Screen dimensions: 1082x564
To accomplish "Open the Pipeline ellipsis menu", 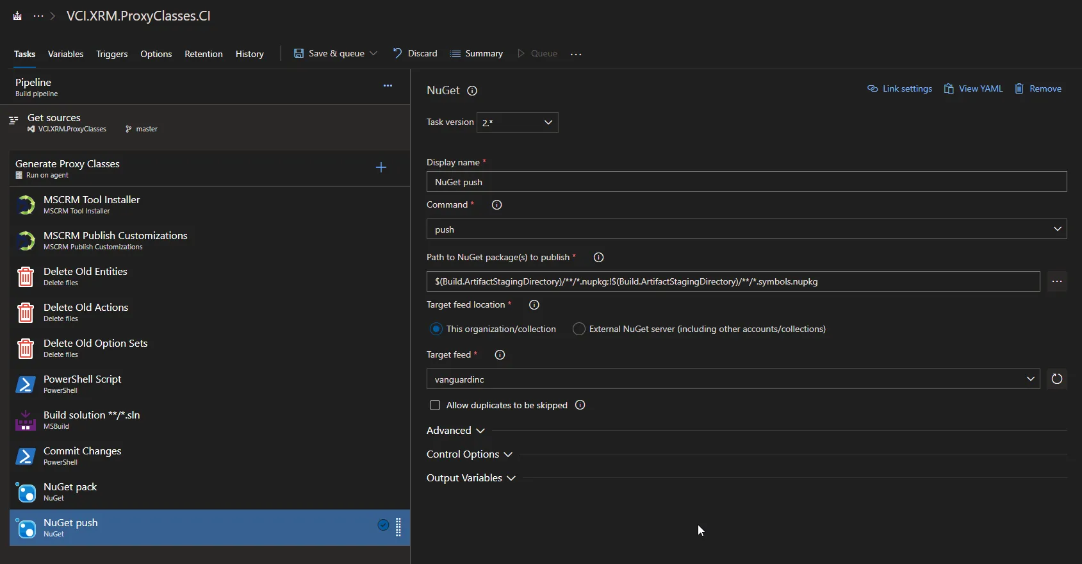I will coord(388,86).
